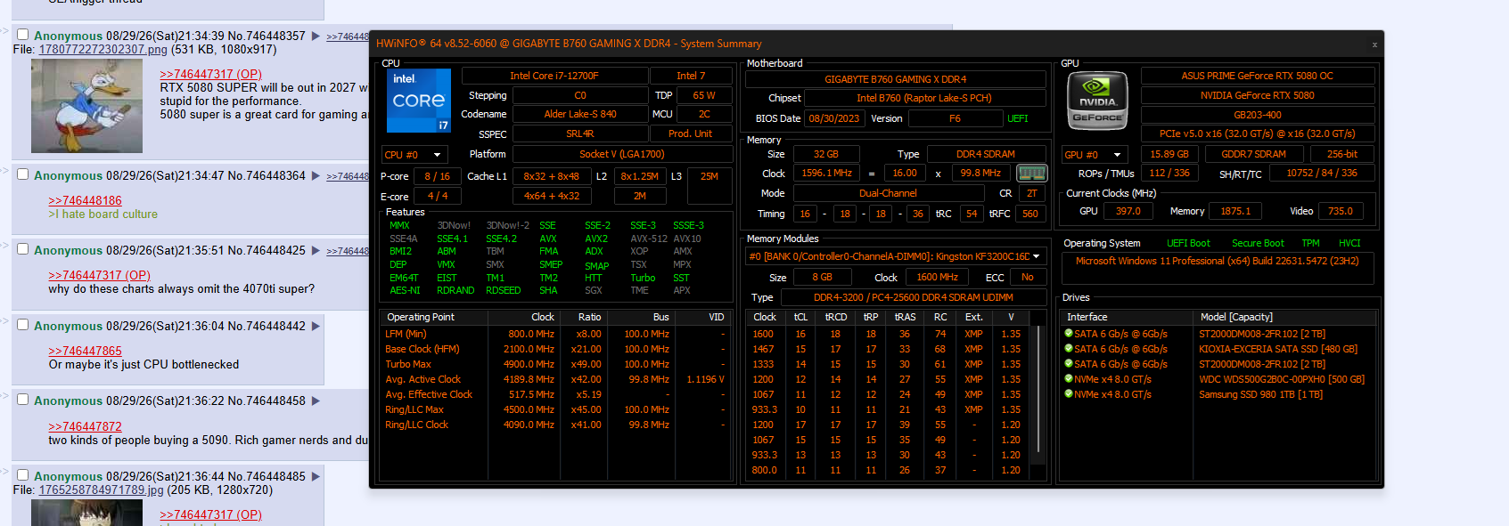Open the 1765258784971789.jpg file link
The width and height of the screenshot is (1509, 526).
coord(102,490)
